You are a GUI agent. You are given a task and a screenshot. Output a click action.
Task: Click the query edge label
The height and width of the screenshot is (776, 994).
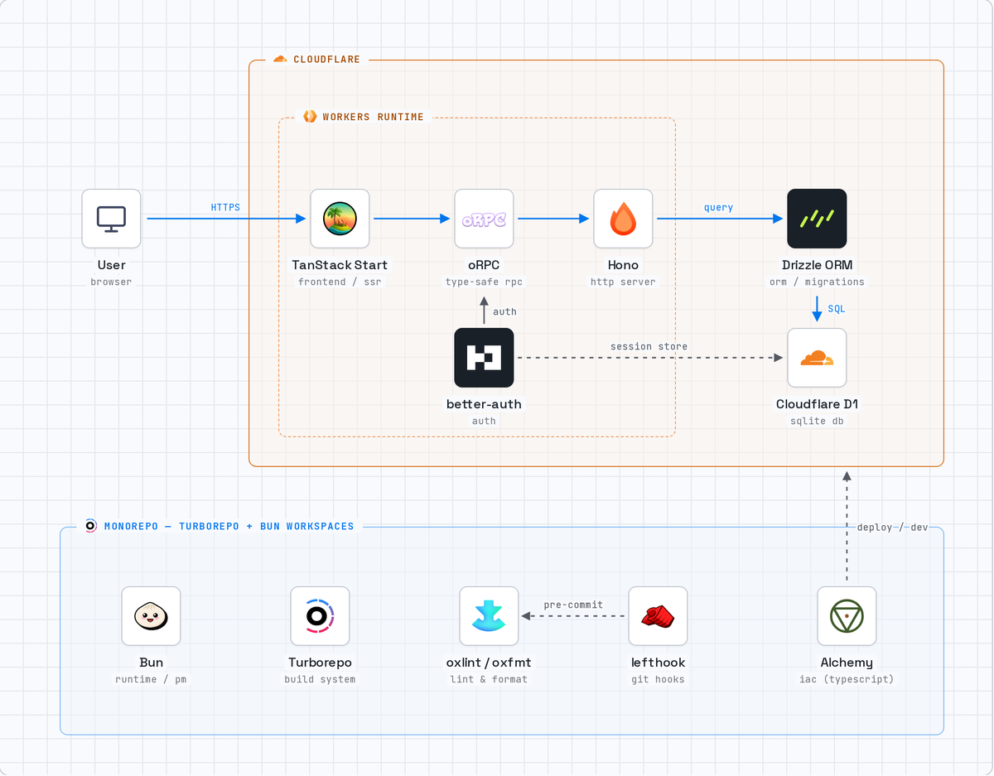(x=718, y=207)
